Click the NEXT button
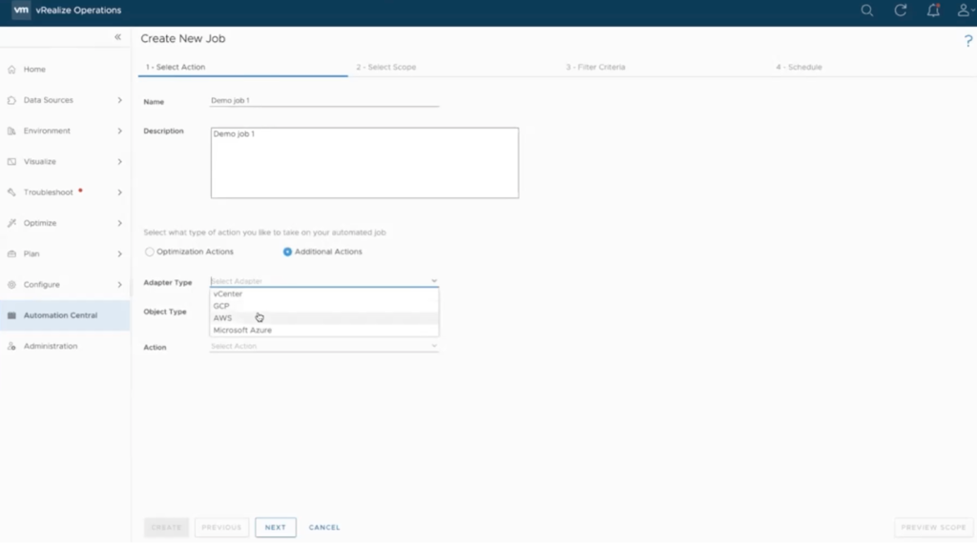The height and width of the screenshot is (544, 977). [x=275, y=527]
